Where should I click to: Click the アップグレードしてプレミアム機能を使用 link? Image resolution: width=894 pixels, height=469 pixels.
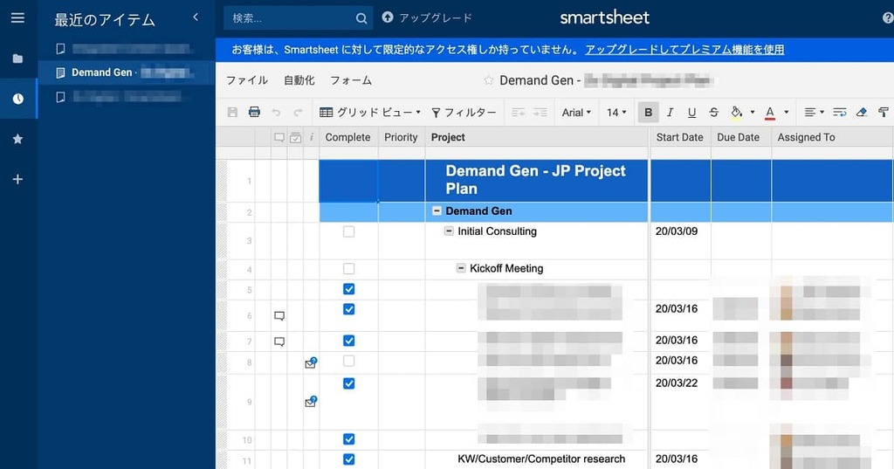coord(684,50)
